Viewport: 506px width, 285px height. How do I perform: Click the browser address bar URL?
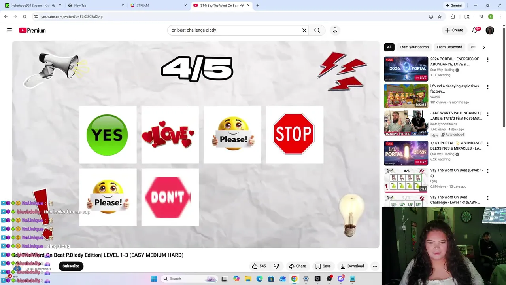[72, 17]
